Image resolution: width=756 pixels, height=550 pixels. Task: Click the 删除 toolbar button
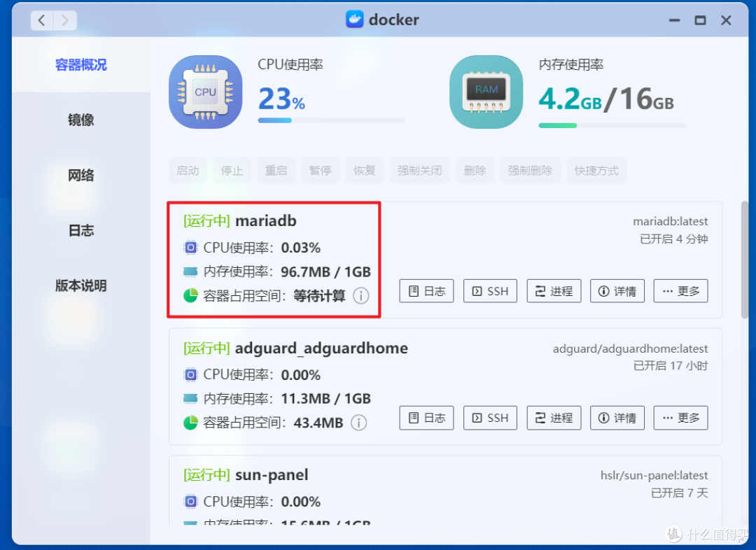tap(475, 171)
